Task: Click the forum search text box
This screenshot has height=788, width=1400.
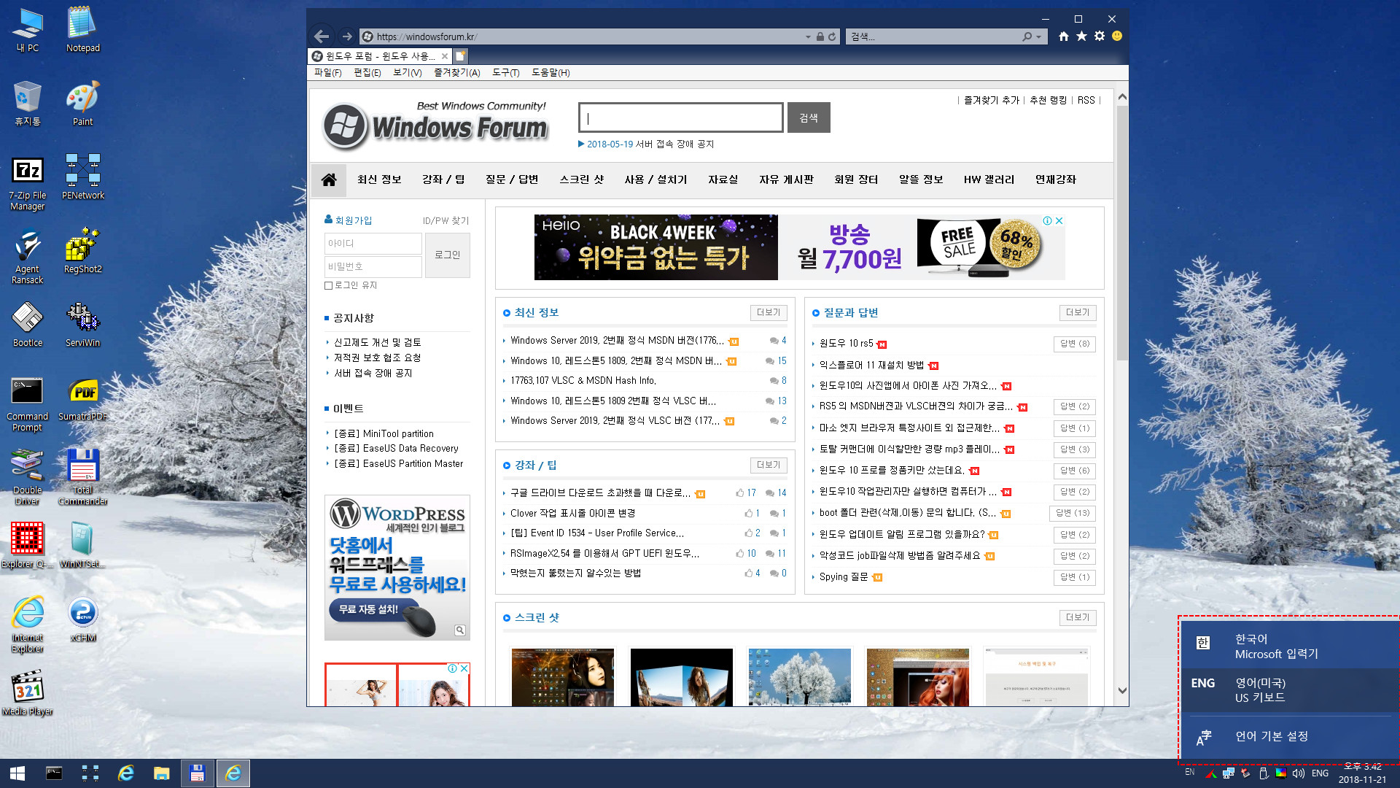Action: (x=681, y=117)
